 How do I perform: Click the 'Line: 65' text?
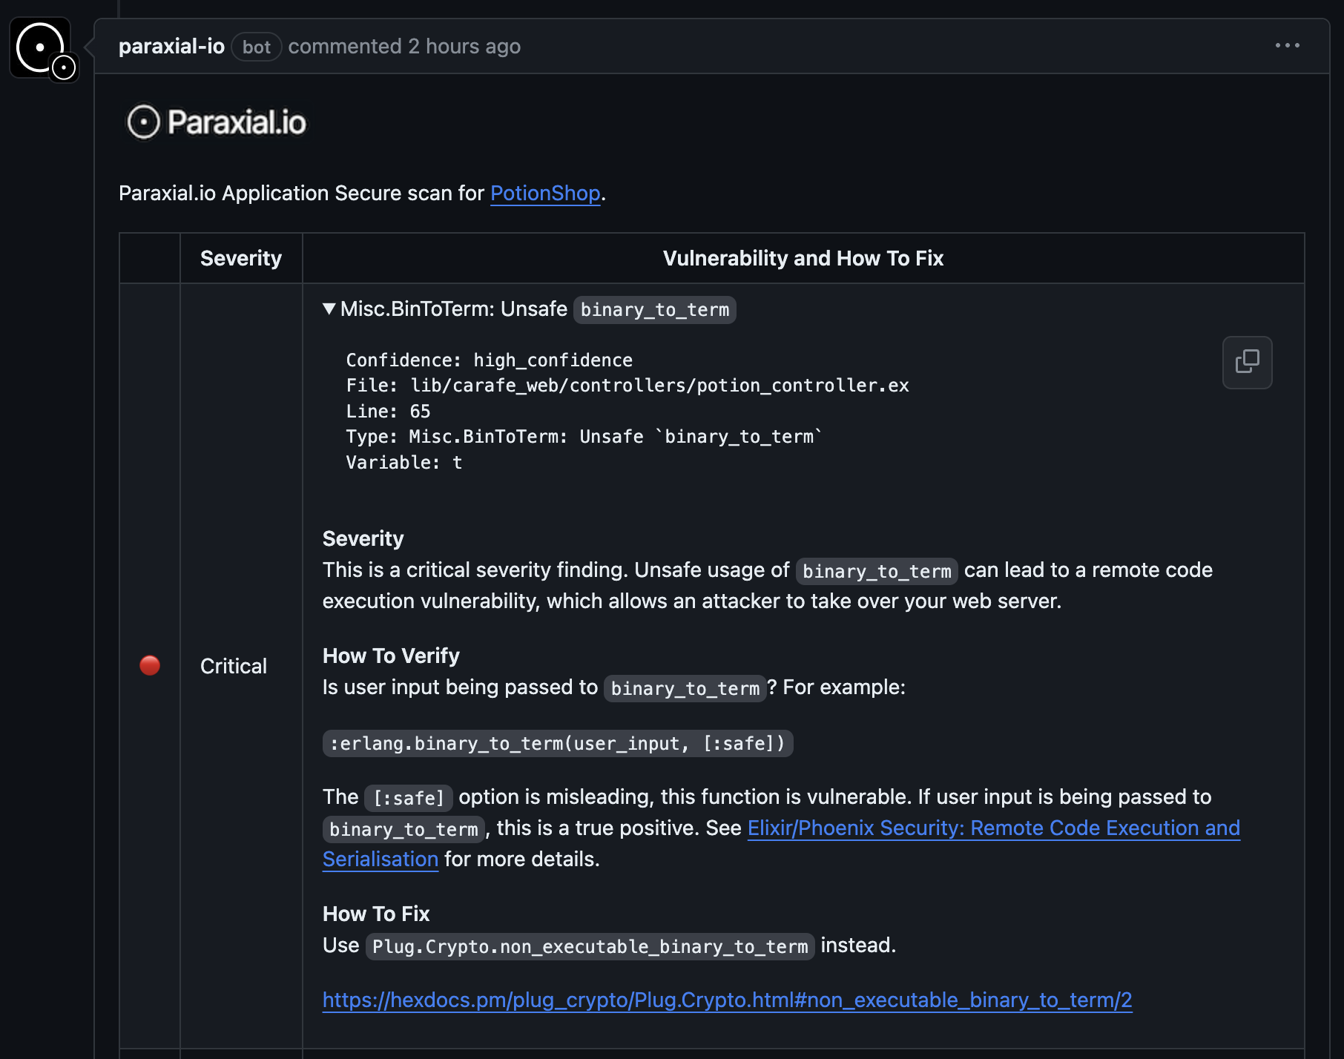click(388, 411)
